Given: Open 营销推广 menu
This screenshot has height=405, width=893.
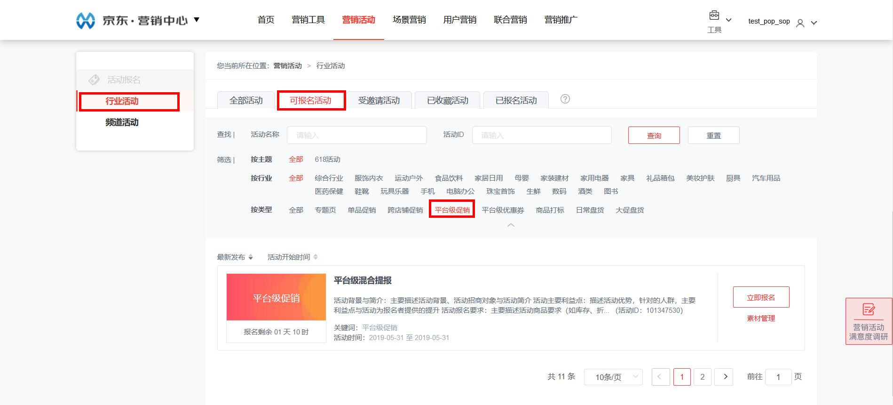Looking at the screenshot, I should [561, 20].
